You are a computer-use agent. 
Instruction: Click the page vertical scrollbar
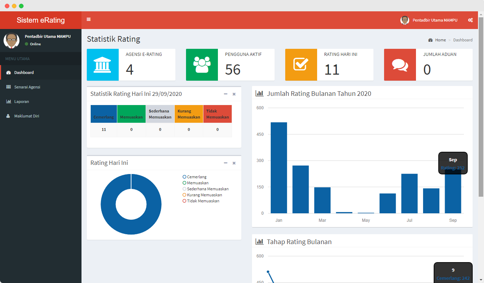point(481,106)
